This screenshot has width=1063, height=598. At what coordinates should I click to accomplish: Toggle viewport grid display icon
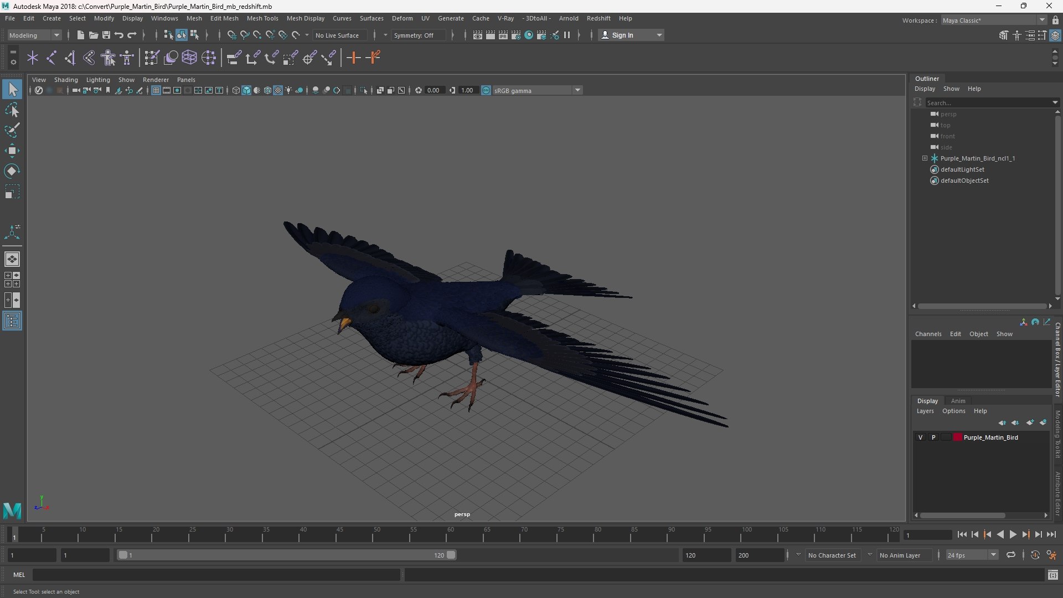tap(156, 90)
